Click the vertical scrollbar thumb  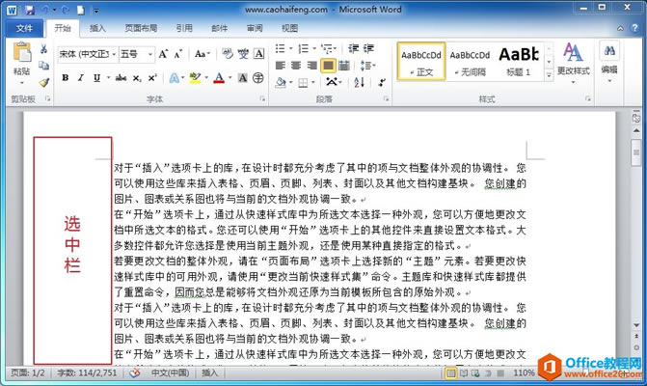[x=636, y=152]
